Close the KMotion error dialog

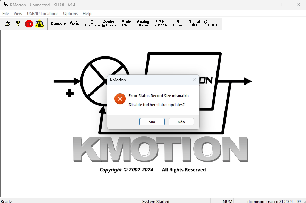194,80
